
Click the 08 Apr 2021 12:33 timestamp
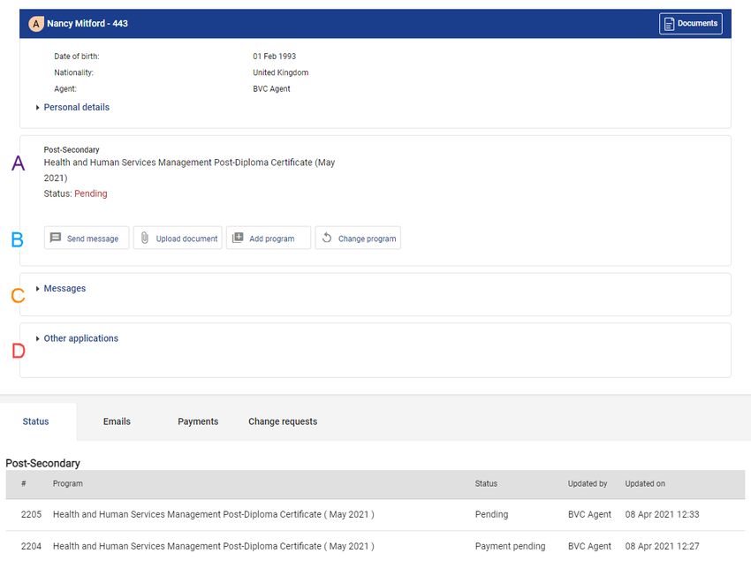click(x=662, y=514)
